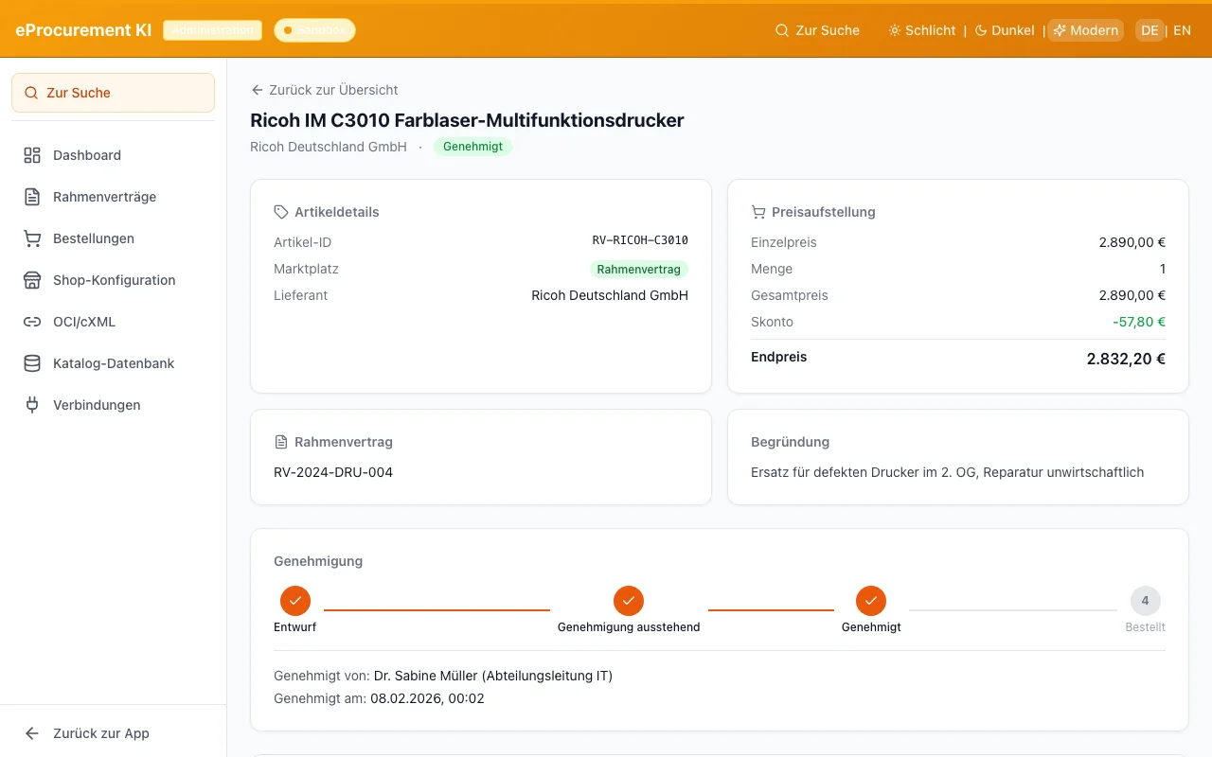Open the Verbindungen section
This screenshot has width=1212, height=757.
[x=97, y=405]
